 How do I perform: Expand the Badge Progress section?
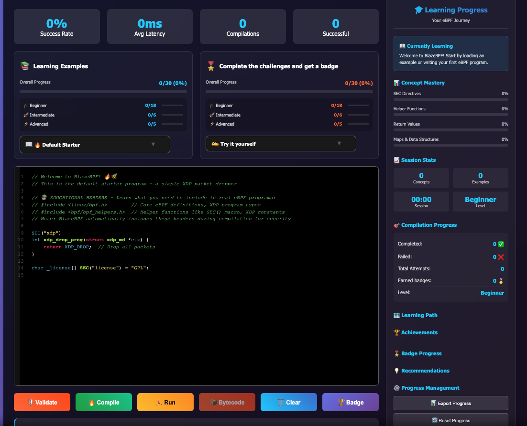click(421, 353)
